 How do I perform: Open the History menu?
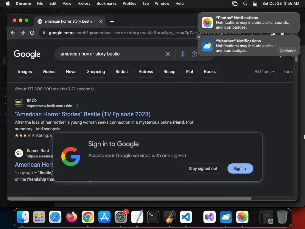tap(84, 4)
